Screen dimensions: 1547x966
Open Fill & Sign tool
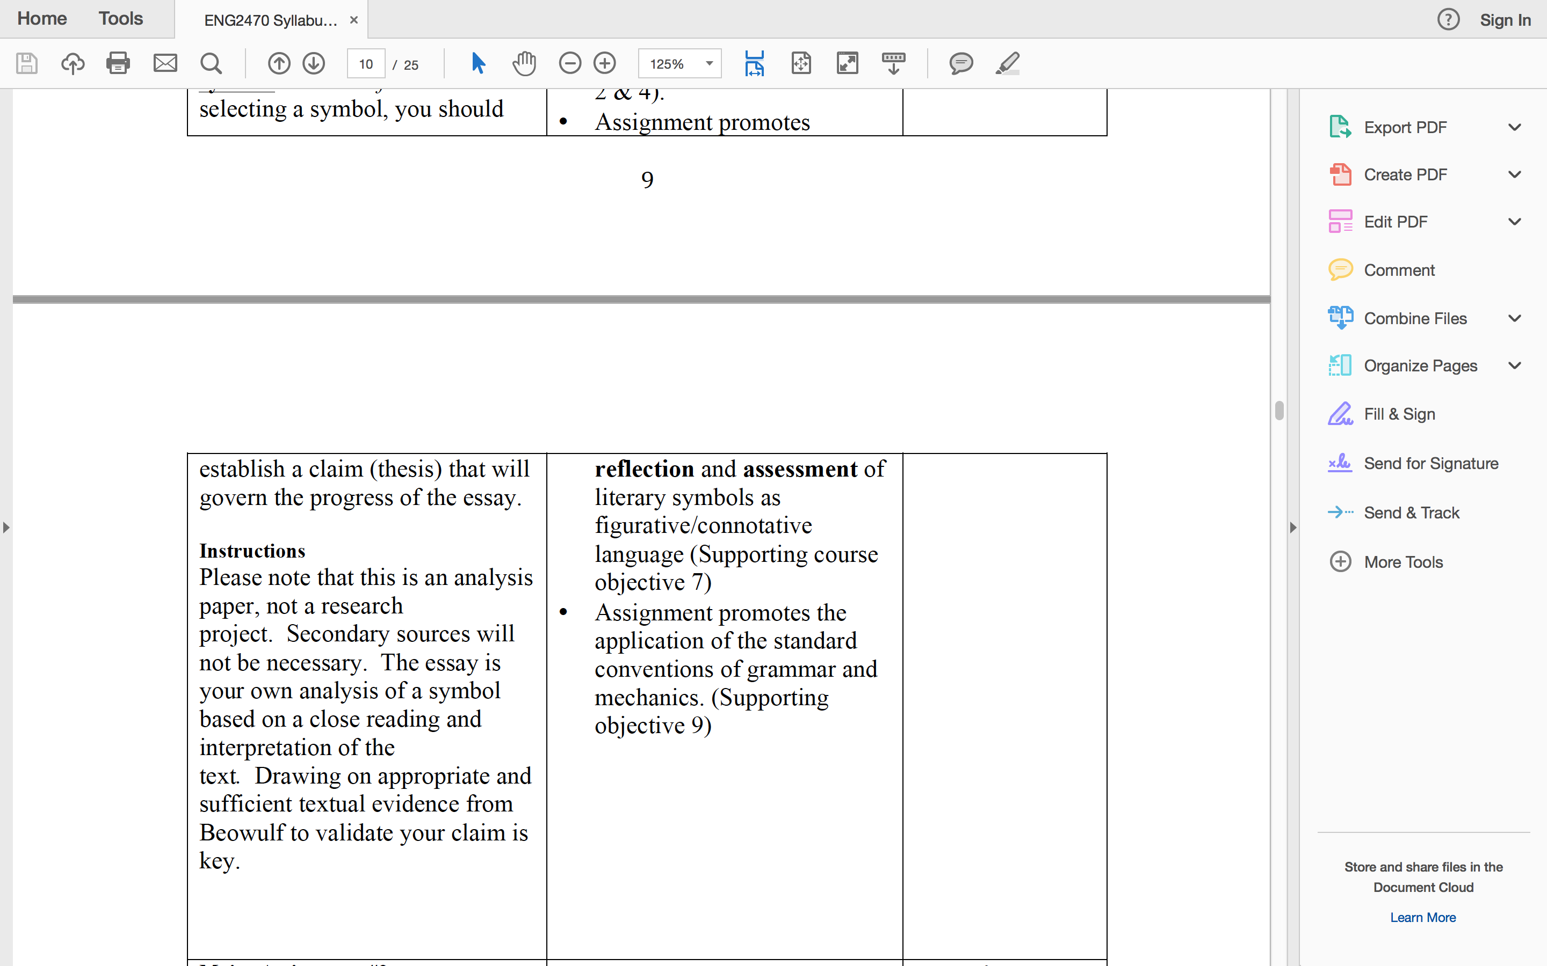tap(1399, 414)
